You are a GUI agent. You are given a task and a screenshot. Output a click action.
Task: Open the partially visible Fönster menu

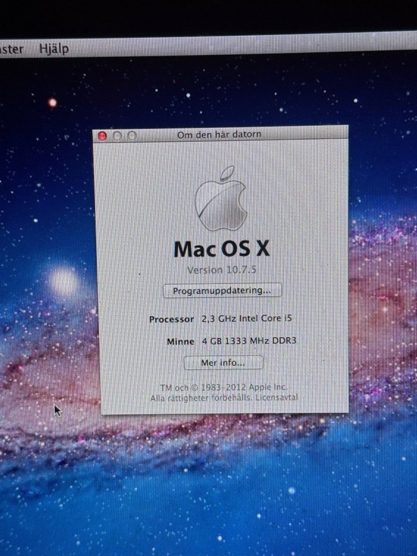pyautogui.click(x=11, y=48)
